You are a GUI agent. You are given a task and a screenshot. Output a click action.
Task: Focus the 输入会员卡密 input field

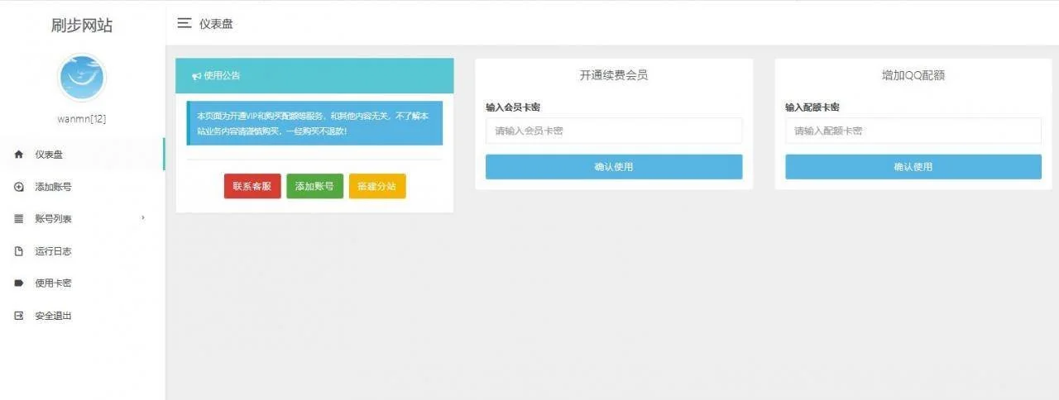click(x=613, y=131)
